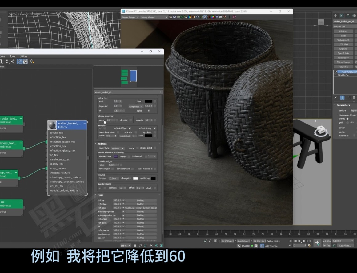Viewport: 357px width, 273px height.
Task: Open the Hierarchy tab icon in command panel
Action: (x=348, y=16)
